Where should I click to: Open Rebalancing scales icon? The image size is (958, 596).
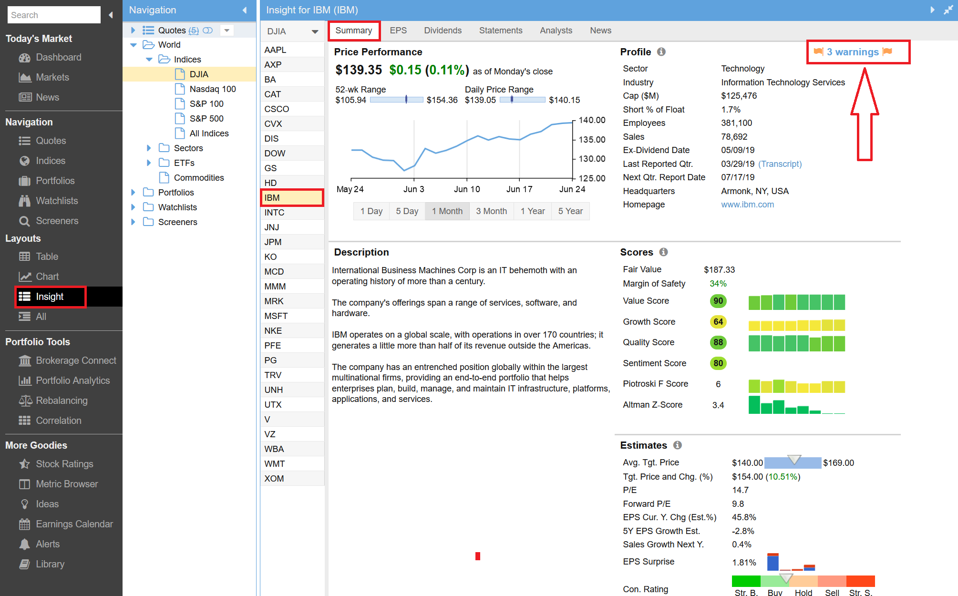click(x=24, y=401)
